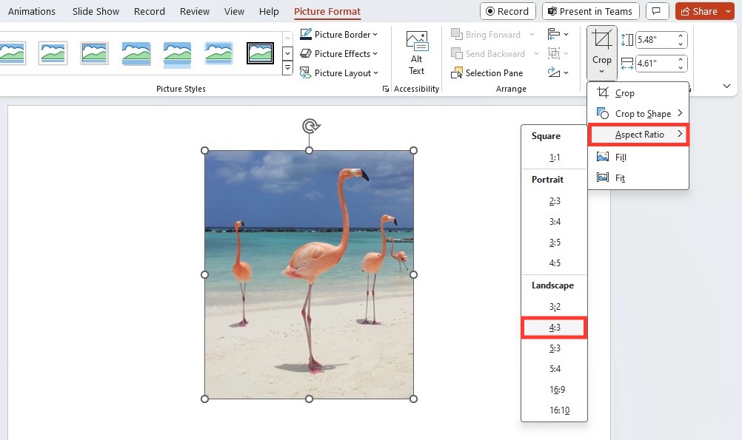
Task: Select the 3:5 portrait aspect ratio
Action: tap(554, 243)
